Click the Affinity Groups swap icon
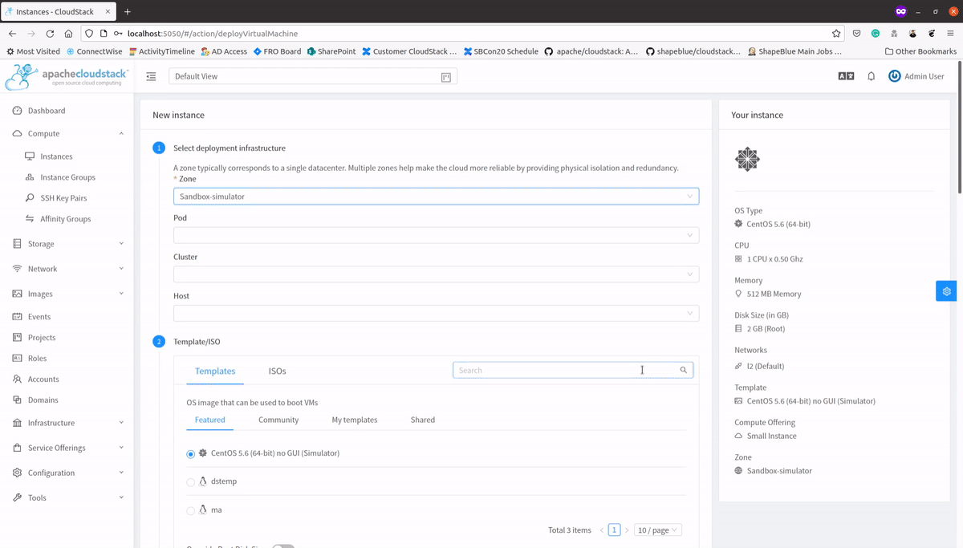 (30, 219)
